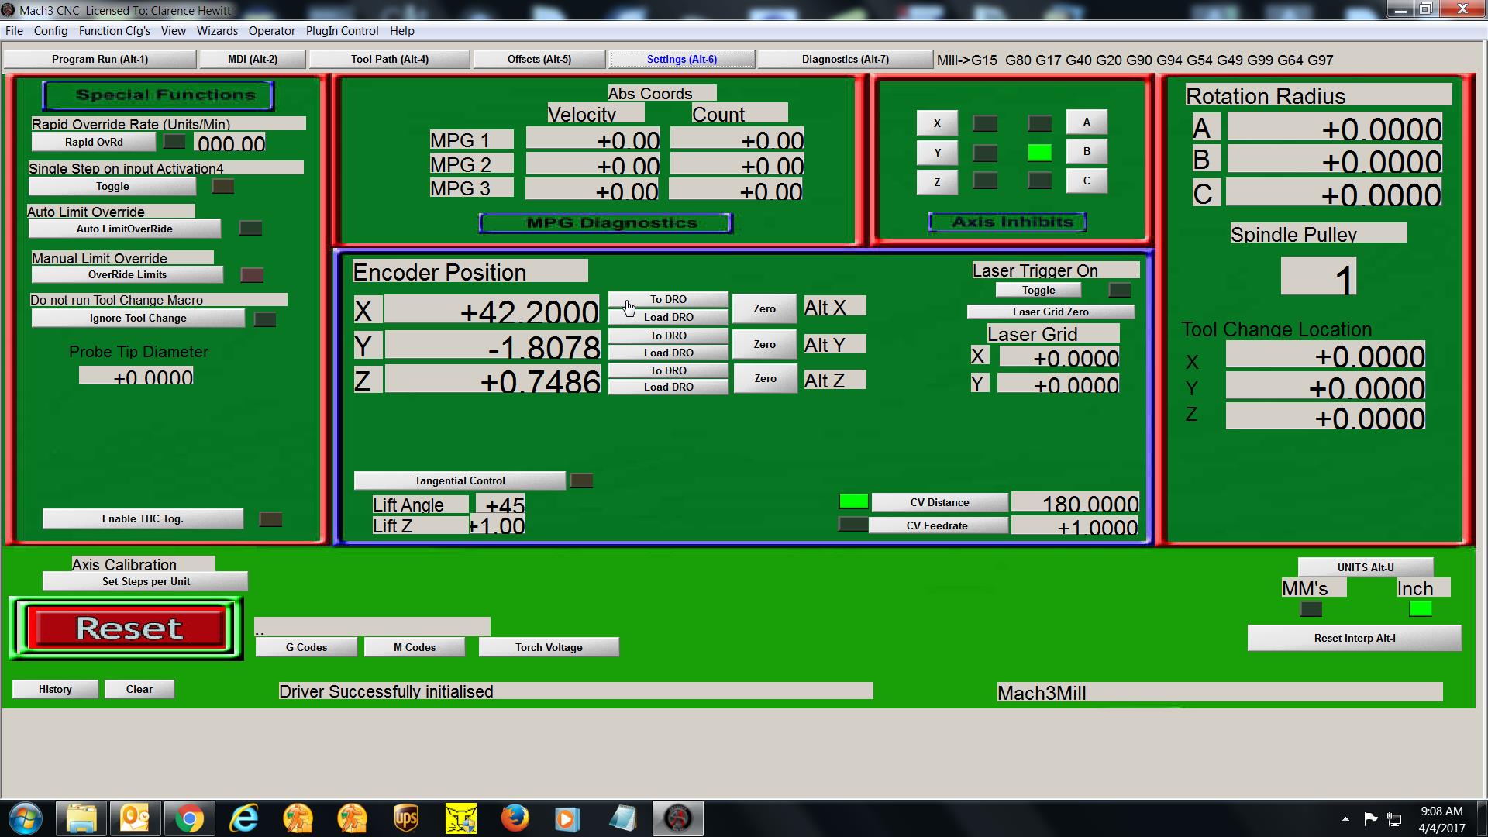This screenshot has height=837, width=1488.
Task: Toggle the Rapid OvRd indicator LED
Action: [x=174, y=142]
